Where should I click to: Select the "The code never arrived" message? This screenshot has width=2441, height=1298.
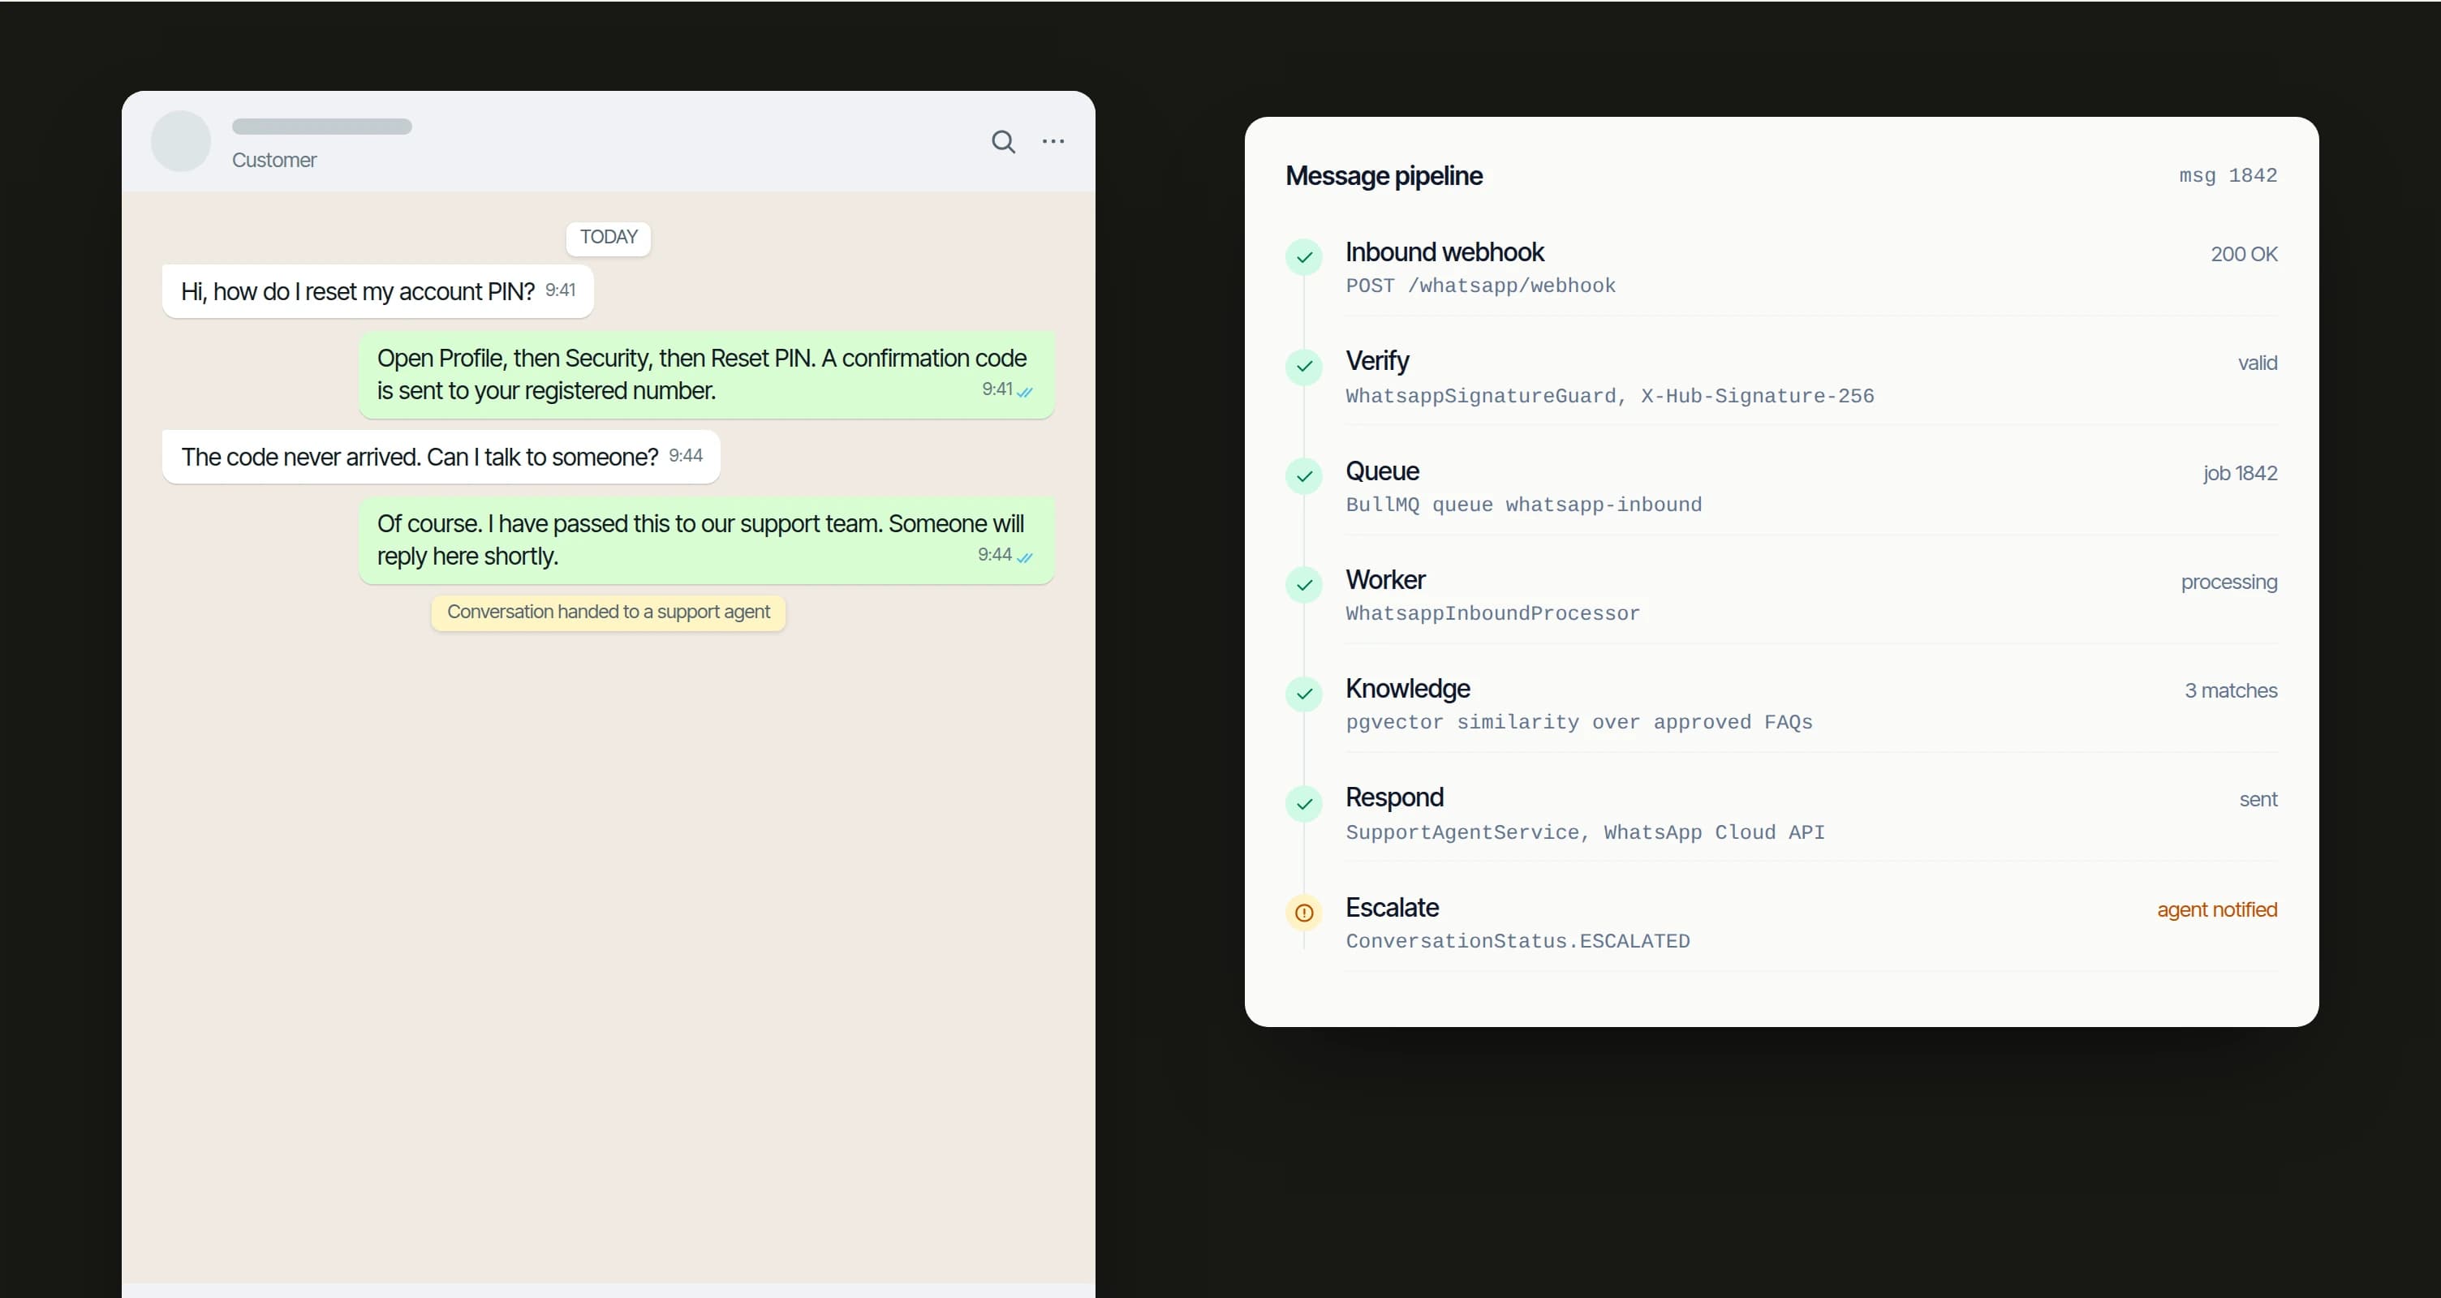click(x=441, y=457)
